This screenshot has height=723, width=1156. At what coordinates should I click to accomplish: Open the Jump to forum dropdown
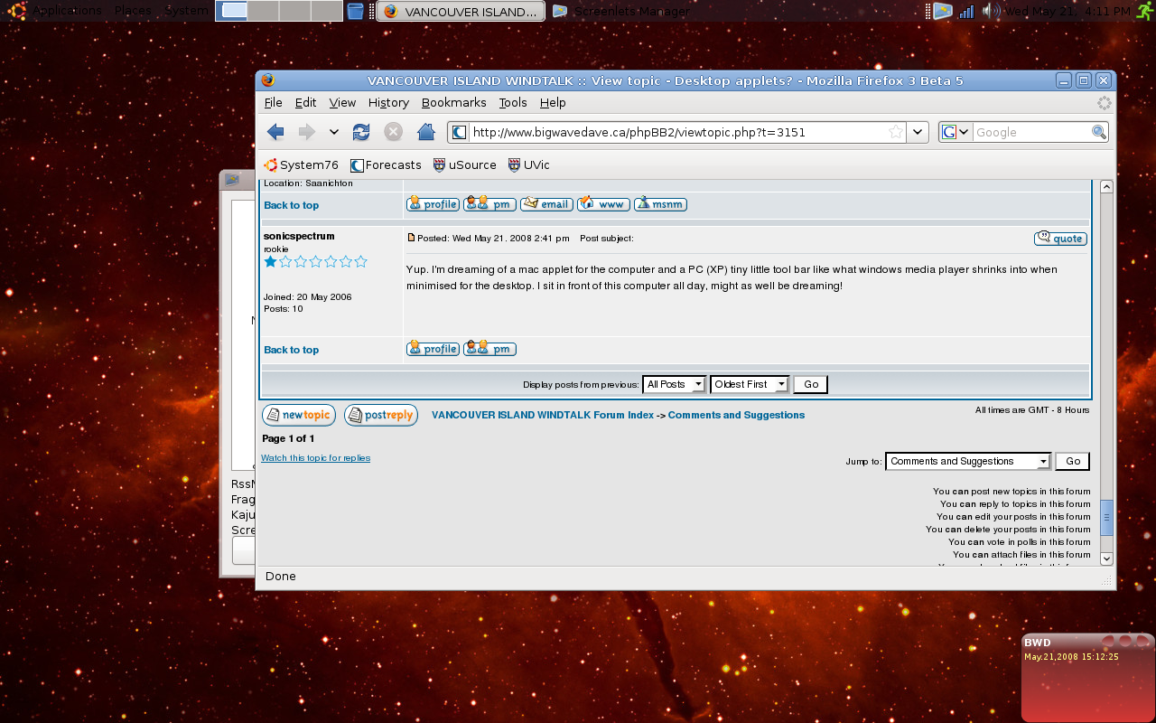coord(968,461)
